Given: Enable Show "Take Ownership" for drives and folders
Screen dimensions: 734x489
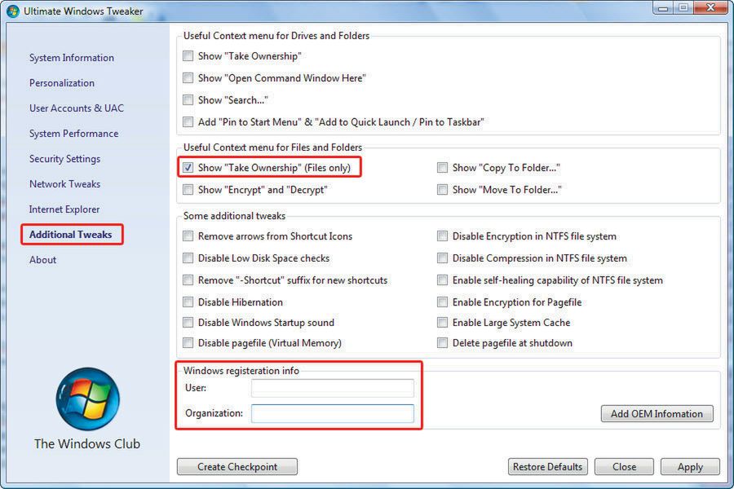Looking at the screenshot, I should coord(188,56).
